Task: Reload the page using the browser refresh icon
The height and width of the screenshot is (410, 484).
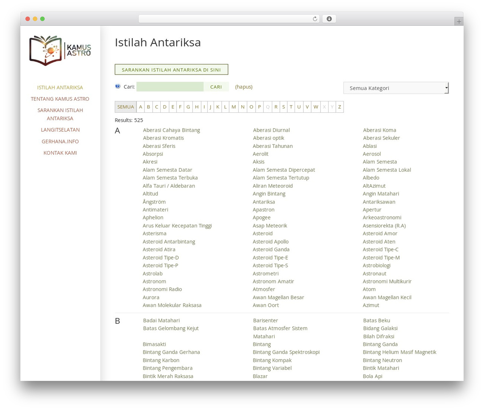Action: click(x=315, y=19)
